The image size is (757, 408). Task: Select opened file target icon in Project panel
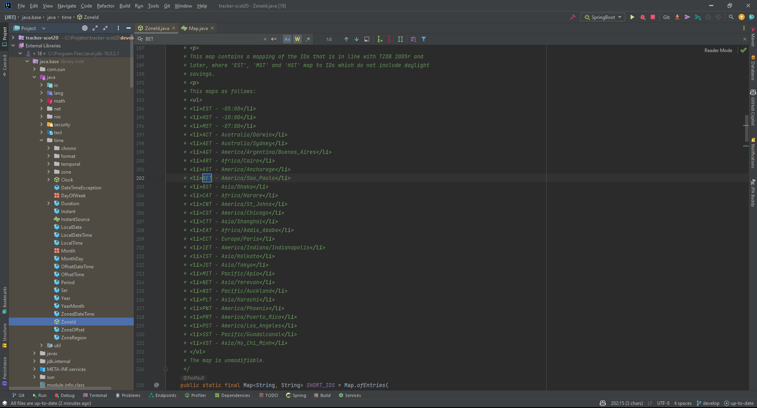85,28
